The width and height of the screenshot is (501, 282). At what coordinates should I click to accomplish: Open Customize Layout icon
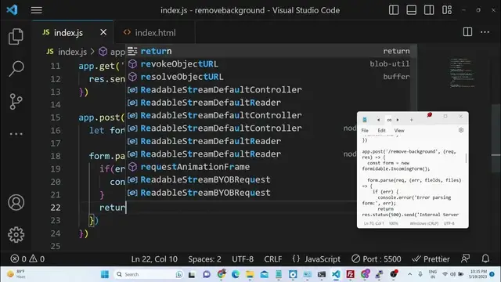(447, 10)
